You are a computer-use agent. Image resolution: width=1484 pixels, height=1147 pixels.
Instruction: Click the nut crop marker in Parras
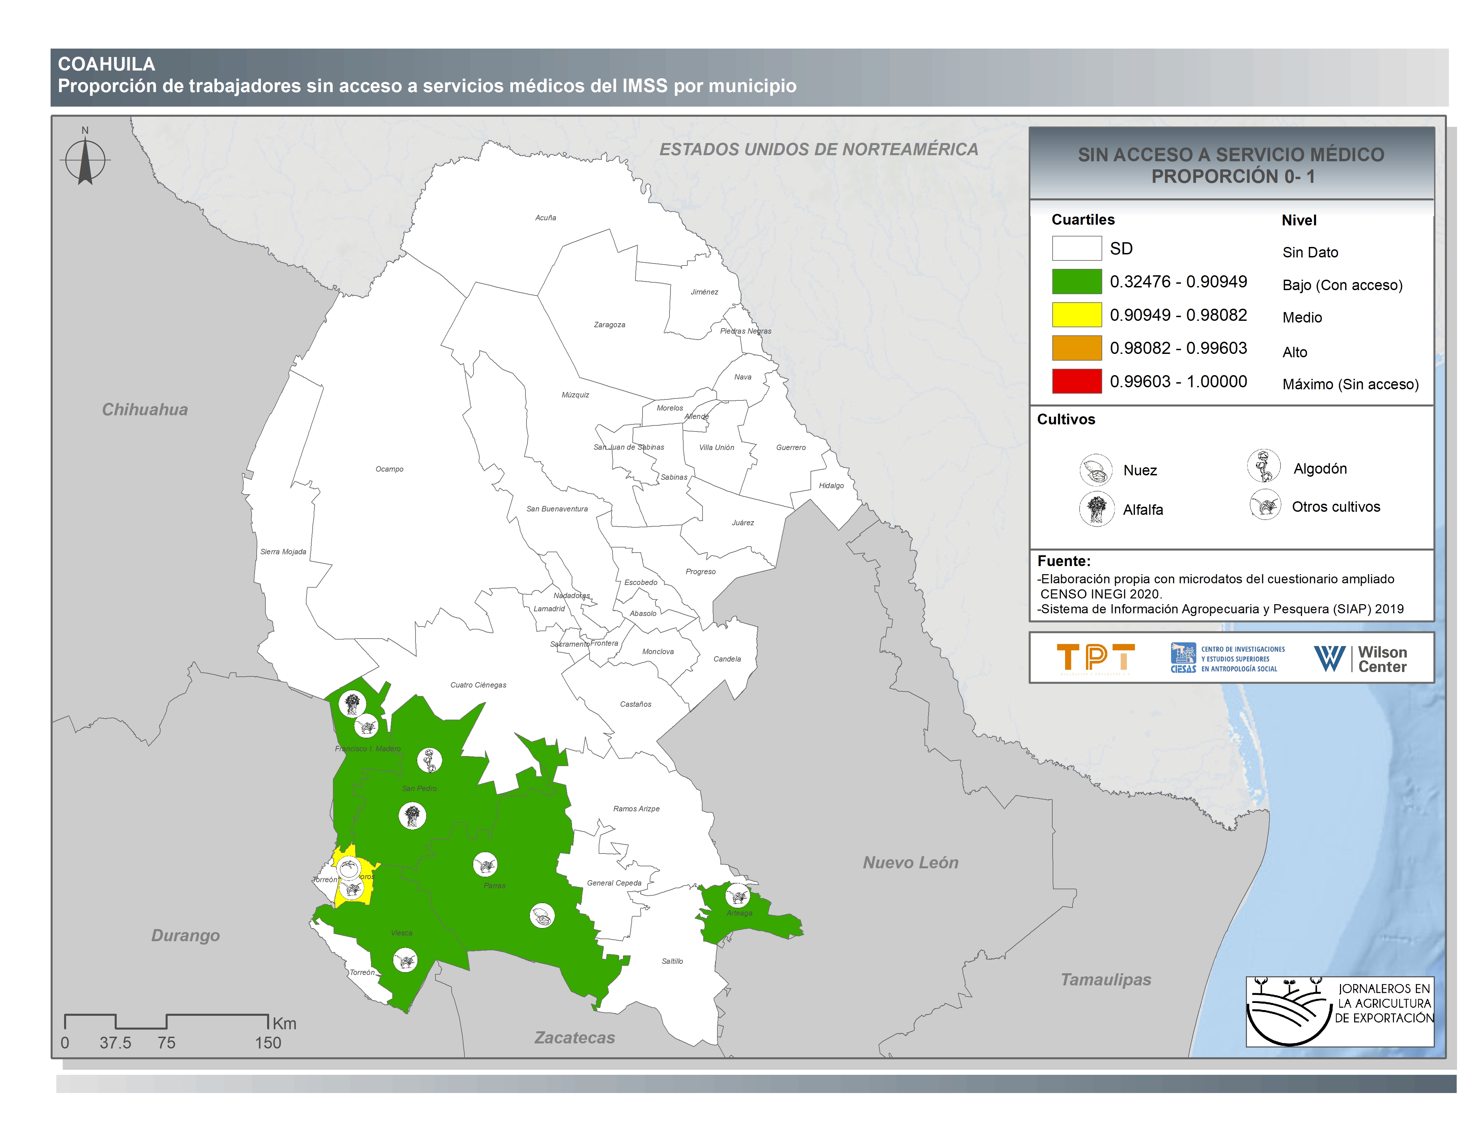pyautogui.click(x=542, y=915)
